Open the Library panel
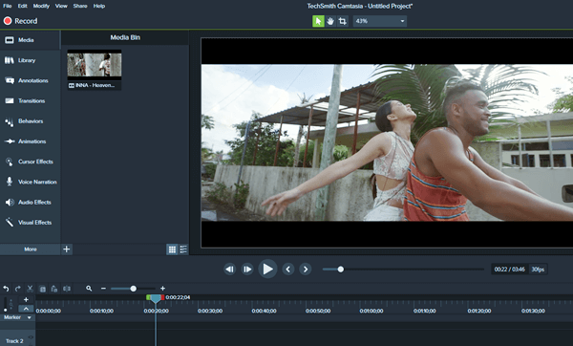The width and height of the screenshot is (573, 346). (x=30, y=60)
